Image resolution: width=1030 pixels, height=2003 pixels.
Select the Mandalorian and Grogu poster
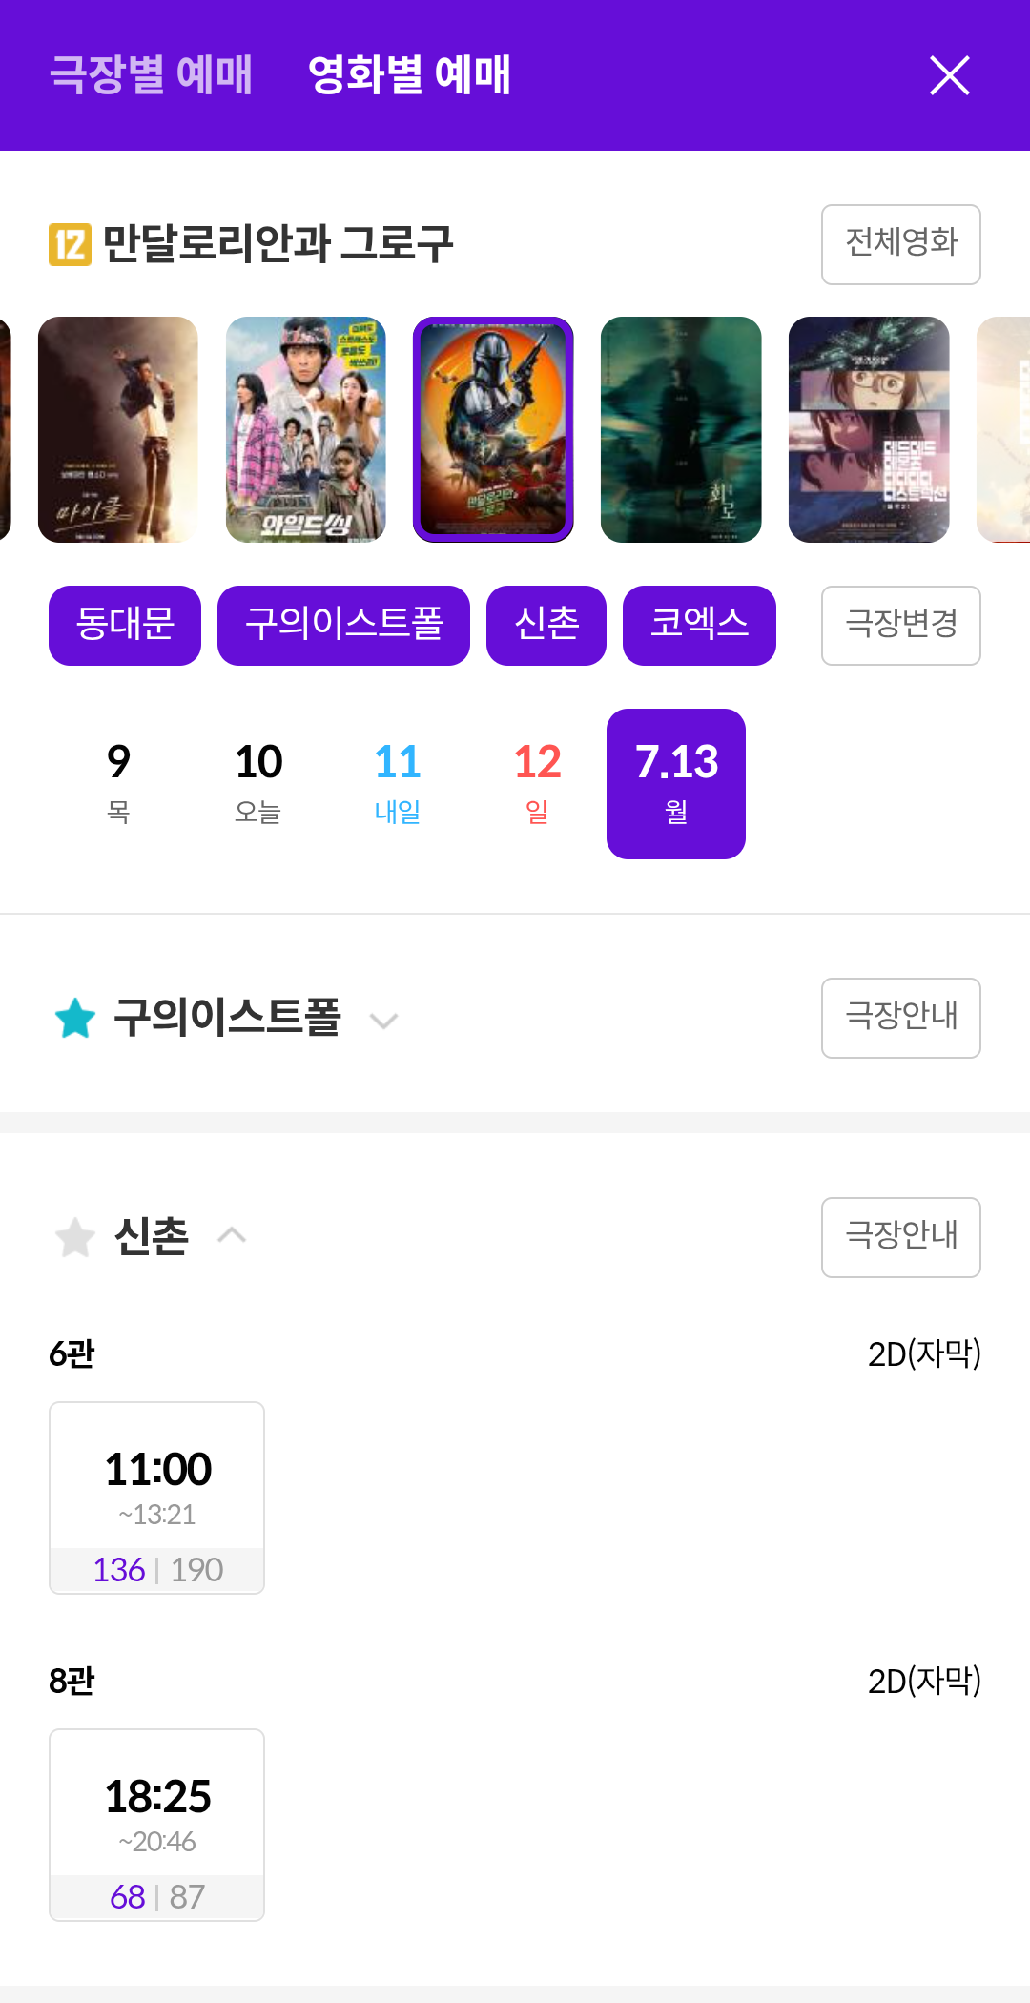493,429
